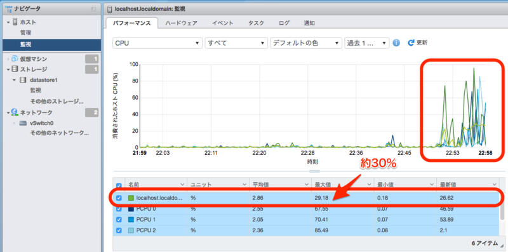Open the デフォルトの色 color scheme dropdown

pos(306,43)
